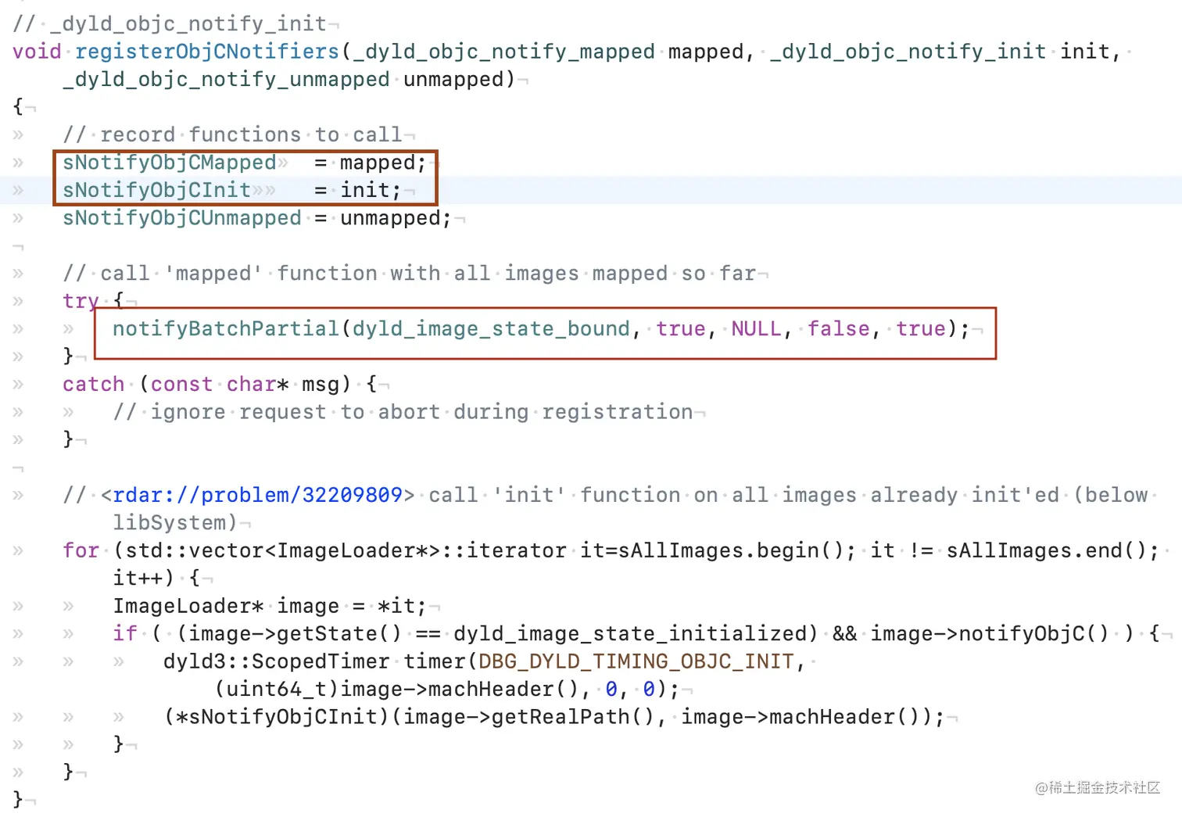Click the sNotifyObjCInit assignment on the highlighted line
This screenshot has width=1182, height=817.
tap(231, 190)
